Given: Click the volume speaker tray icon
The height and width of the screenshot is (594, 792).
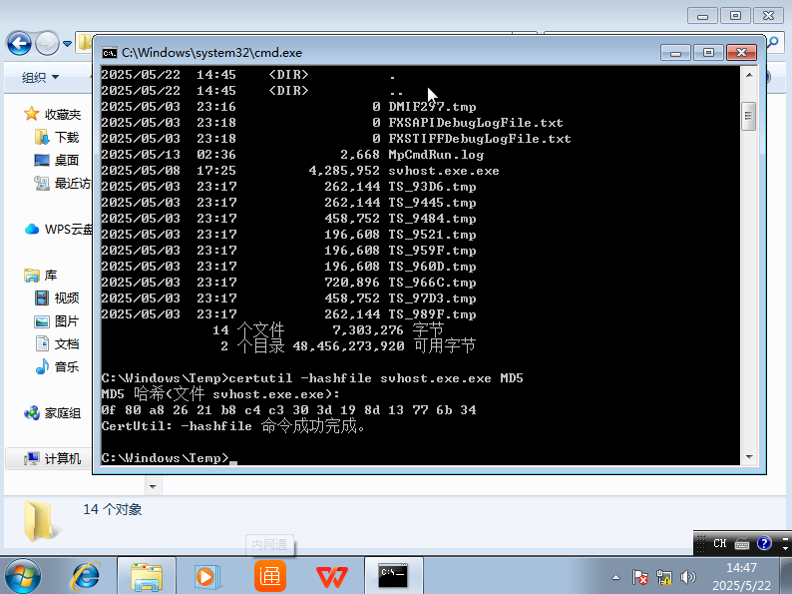Looking at the screenshot, I should coord(687,577).
